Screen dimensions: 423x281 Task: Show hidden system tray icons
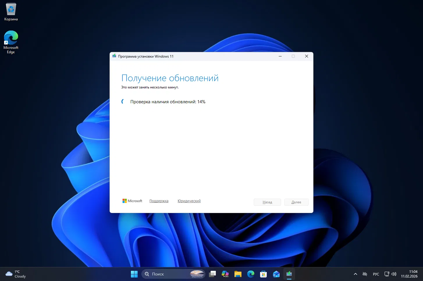point(355,274)
